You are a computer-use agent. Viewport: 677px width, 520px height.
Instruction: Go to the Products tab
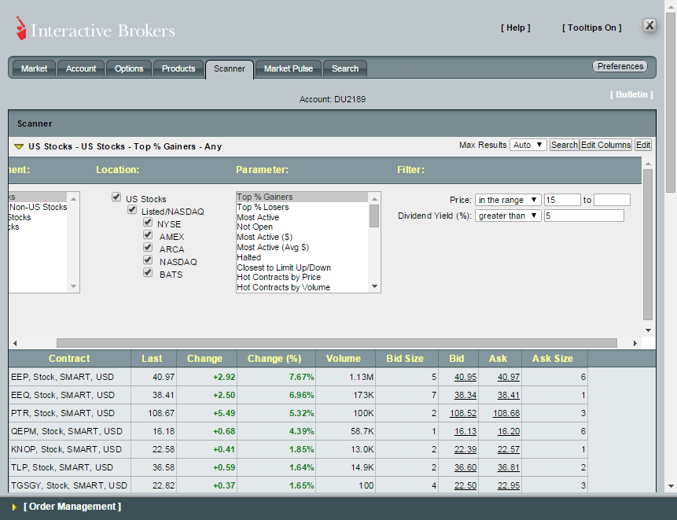point(178,68)
